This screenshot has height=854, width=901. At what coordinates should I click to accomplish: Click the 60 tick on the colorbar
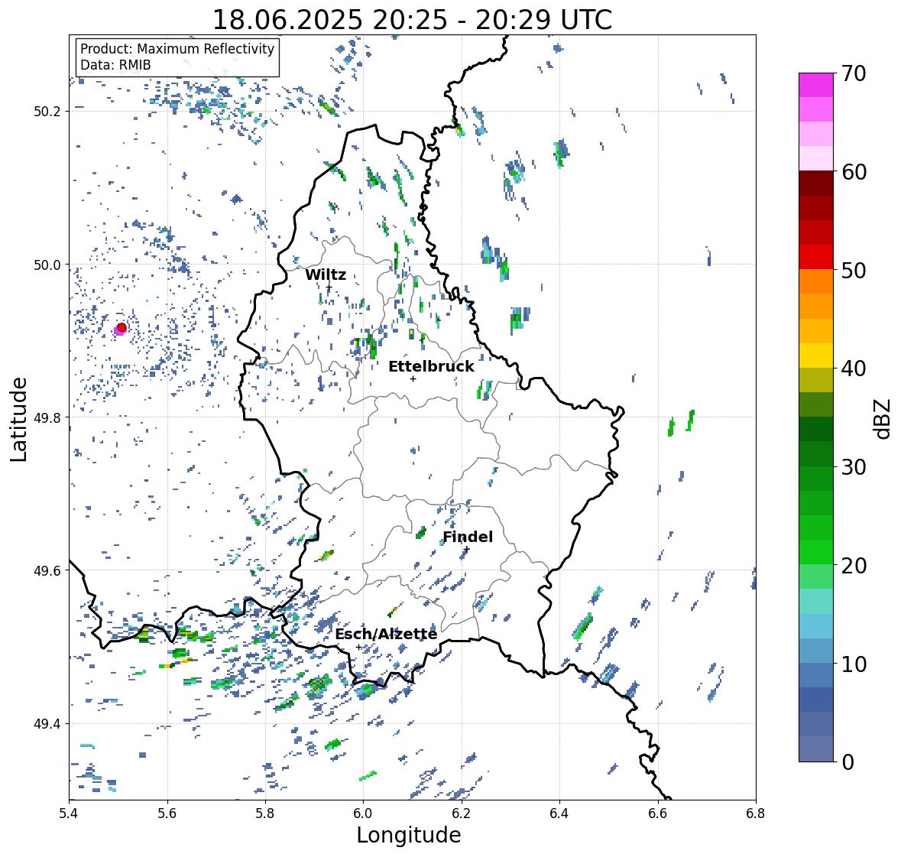tap(854, 172)
